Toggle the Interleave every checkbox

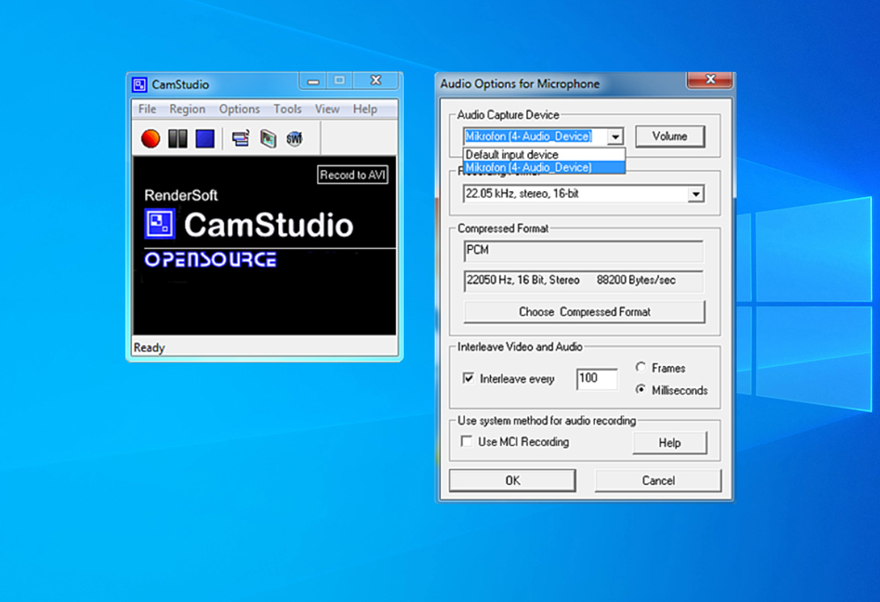[x=468, y=378]
